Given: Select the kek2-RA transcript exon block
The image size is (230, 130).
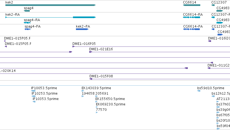Looking at the screenshot, I should (x=84, y=17).
